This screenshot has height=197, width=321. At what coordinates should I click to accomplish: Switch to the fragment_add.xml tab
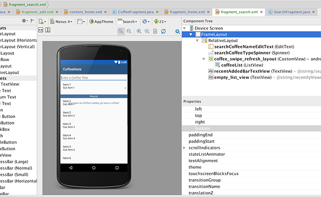click(38, 12)
